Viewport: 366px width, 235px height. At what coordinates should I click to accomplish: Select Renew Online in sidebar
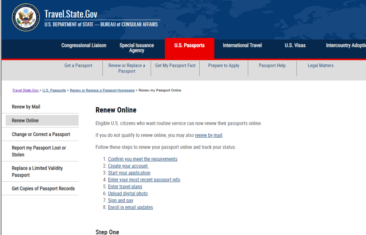tap(42, 120)
